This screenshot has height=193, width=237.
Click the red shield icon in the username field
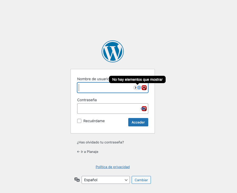[144, 88]
